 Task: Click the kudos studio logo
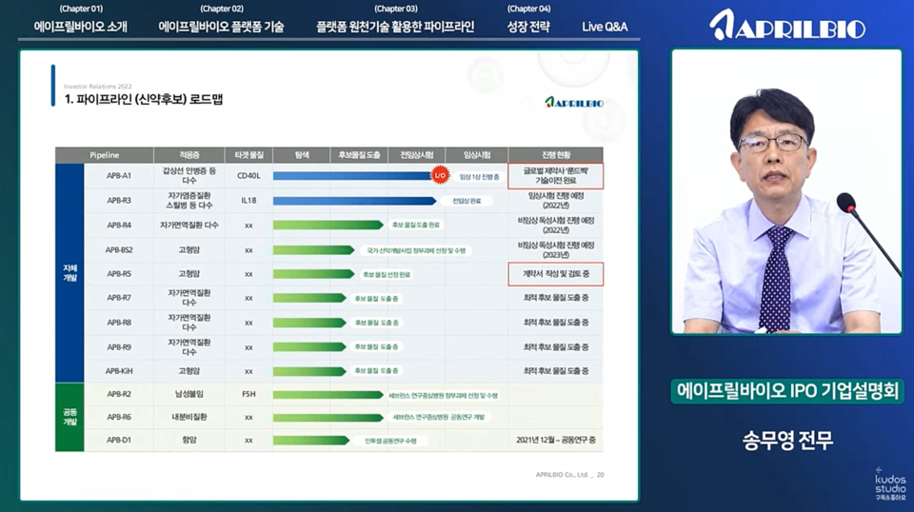(x=891, y=483)
